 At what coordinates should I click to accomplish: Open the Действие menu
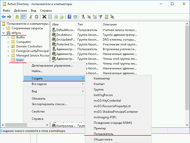(20, 11)
